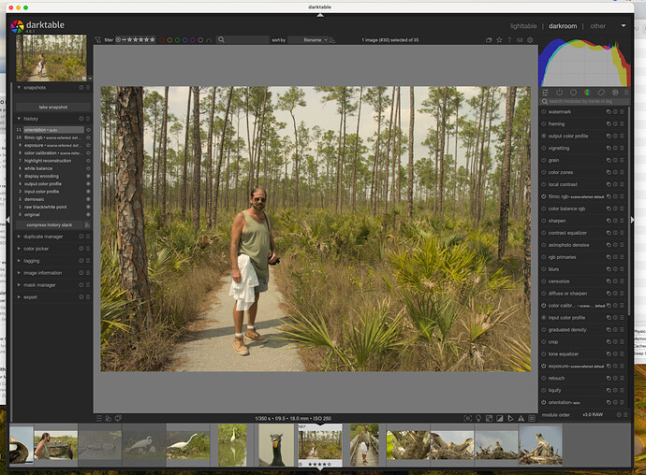Open the help question mark icon

(x=509, y=40)
